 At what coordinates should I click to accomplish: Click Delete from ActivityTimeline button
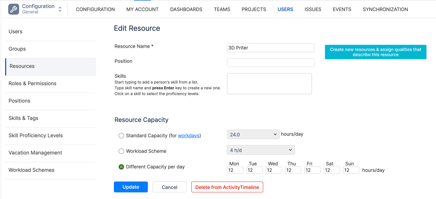[227, 187]
